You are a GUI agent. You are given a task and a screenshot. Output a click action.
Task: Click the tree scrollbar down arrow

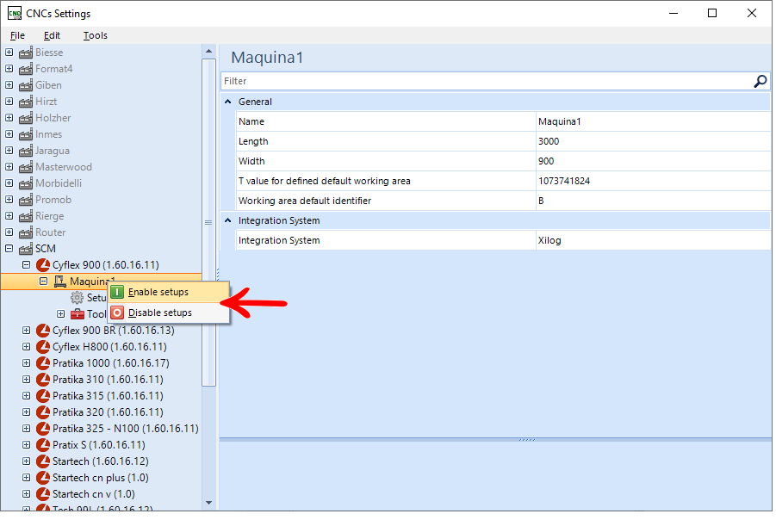(208, 503)
